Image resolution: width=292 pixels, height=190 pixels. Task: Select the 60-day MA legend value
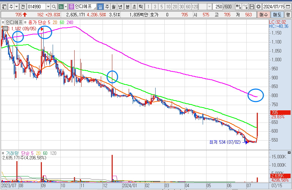pyautogui.click(x=62, y=23)
